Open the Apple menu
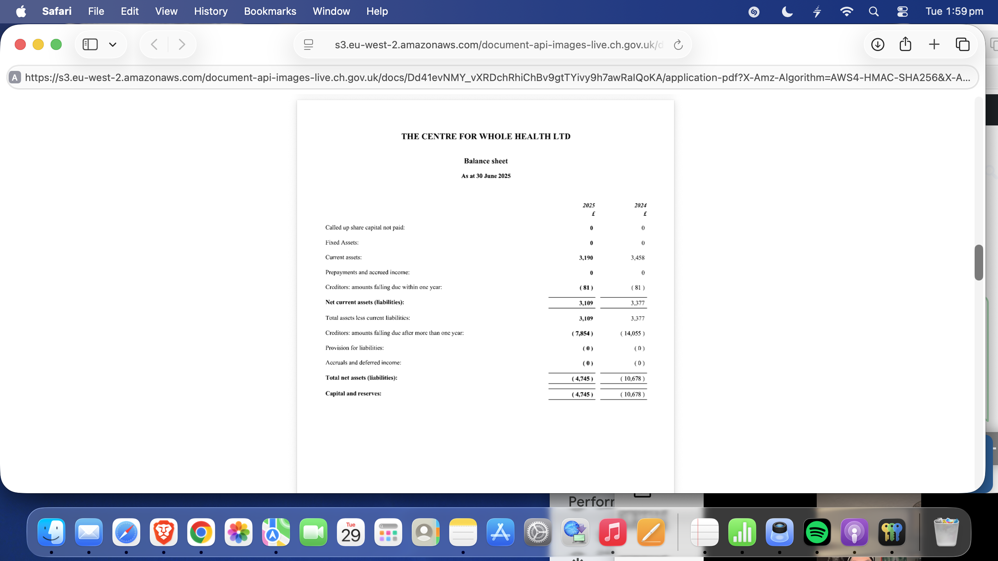Screen dimensions: 998x561 tap(21, 11)
